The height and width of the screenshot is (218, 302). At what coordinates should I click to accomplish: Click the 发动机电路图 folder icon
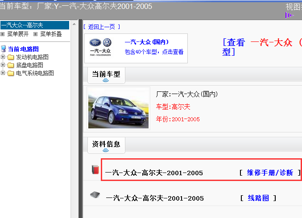tap(11, 57)
